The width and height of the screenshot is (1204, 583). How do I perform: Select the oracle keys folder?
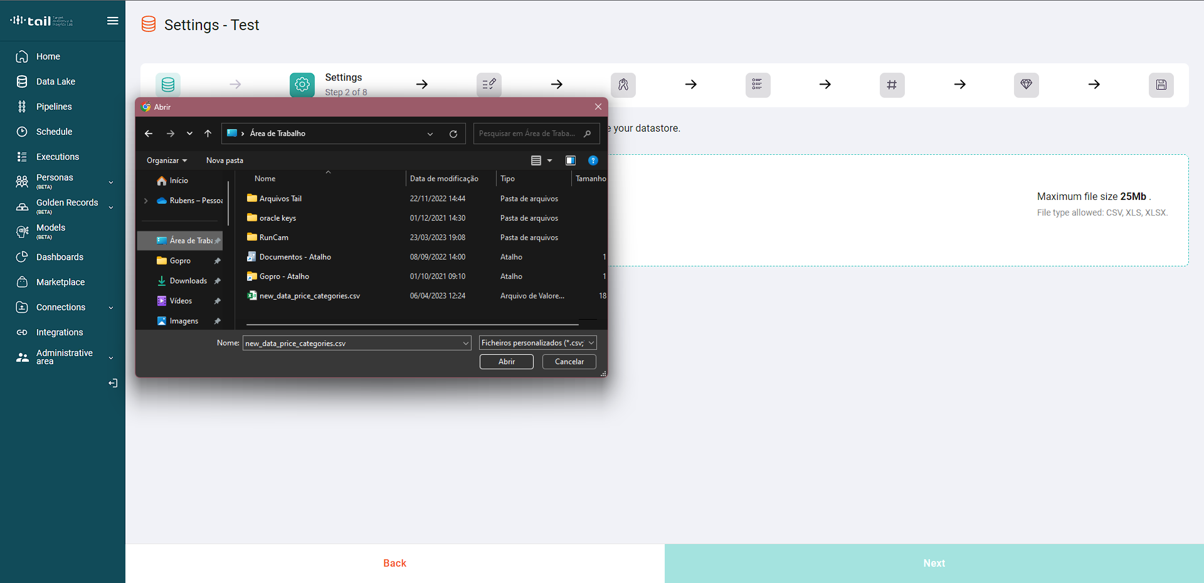[x=278, y=218]
